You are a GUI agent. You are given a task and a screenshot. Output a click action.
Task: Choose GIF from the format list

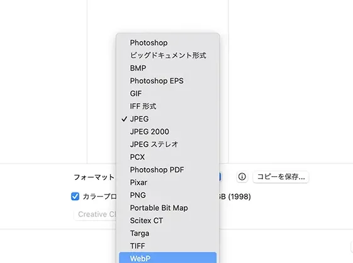(168, 94)
